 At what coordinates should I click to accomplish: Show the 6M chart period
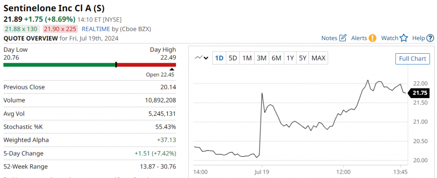tap(276, 58)
